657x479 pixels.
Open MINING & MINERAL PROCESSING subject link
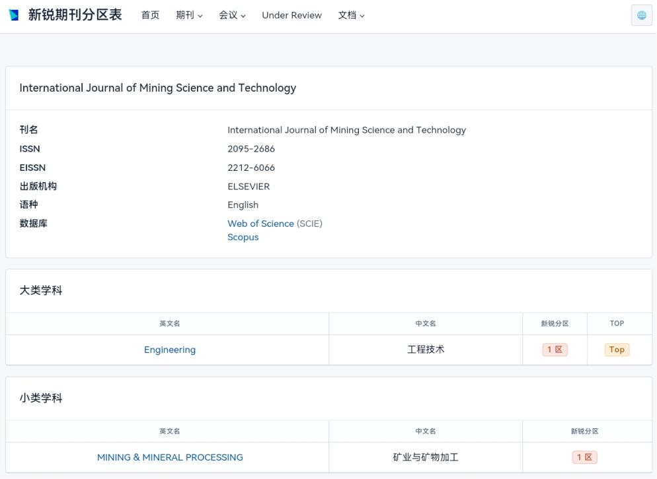tap(170, 457)
